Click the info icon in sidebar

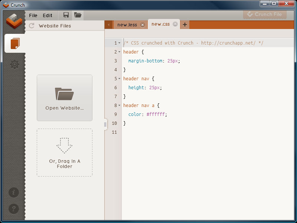[14, 192]
